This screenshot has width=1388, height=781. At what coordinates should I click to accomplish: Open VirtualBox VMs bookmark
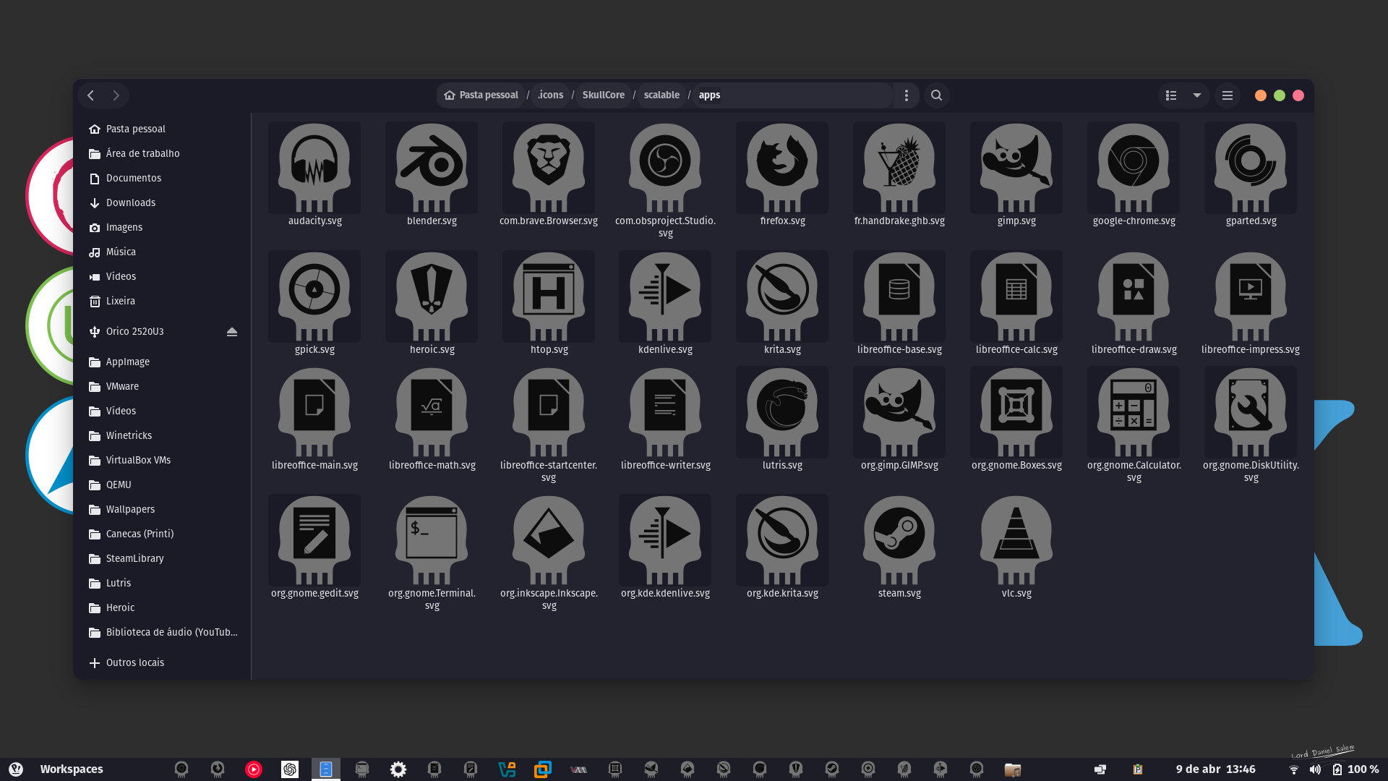tap(163, 460)
